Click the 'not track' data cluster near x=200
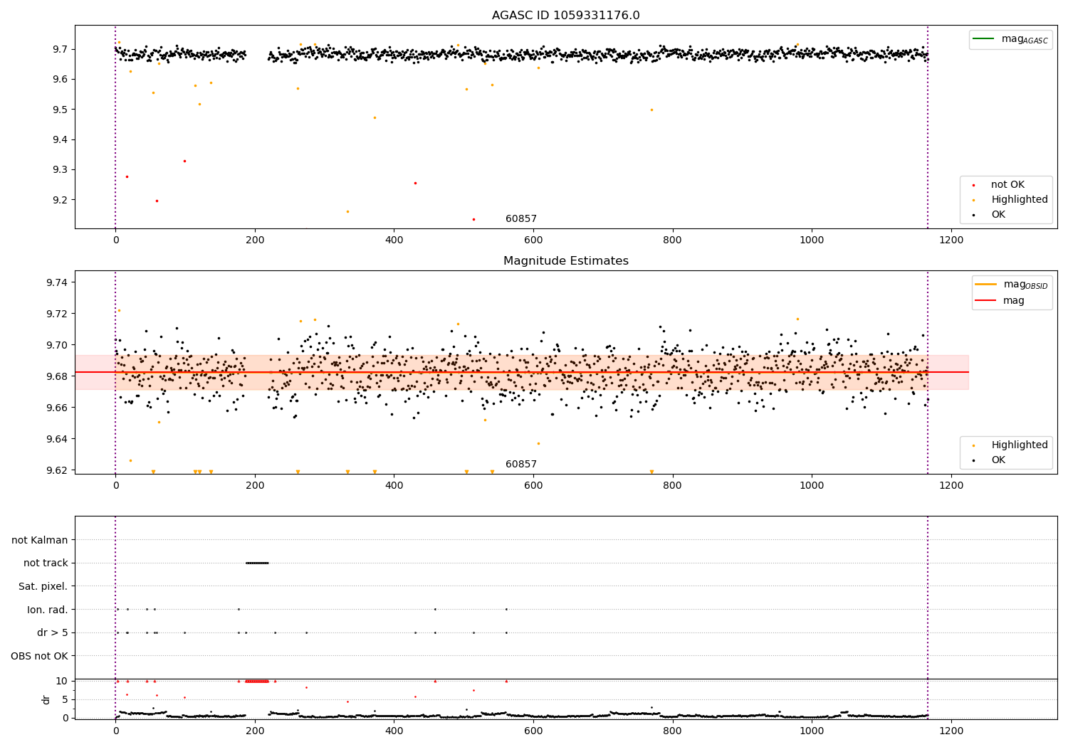The height and width of the screenshot is (747, 1068). pos(257,563)
